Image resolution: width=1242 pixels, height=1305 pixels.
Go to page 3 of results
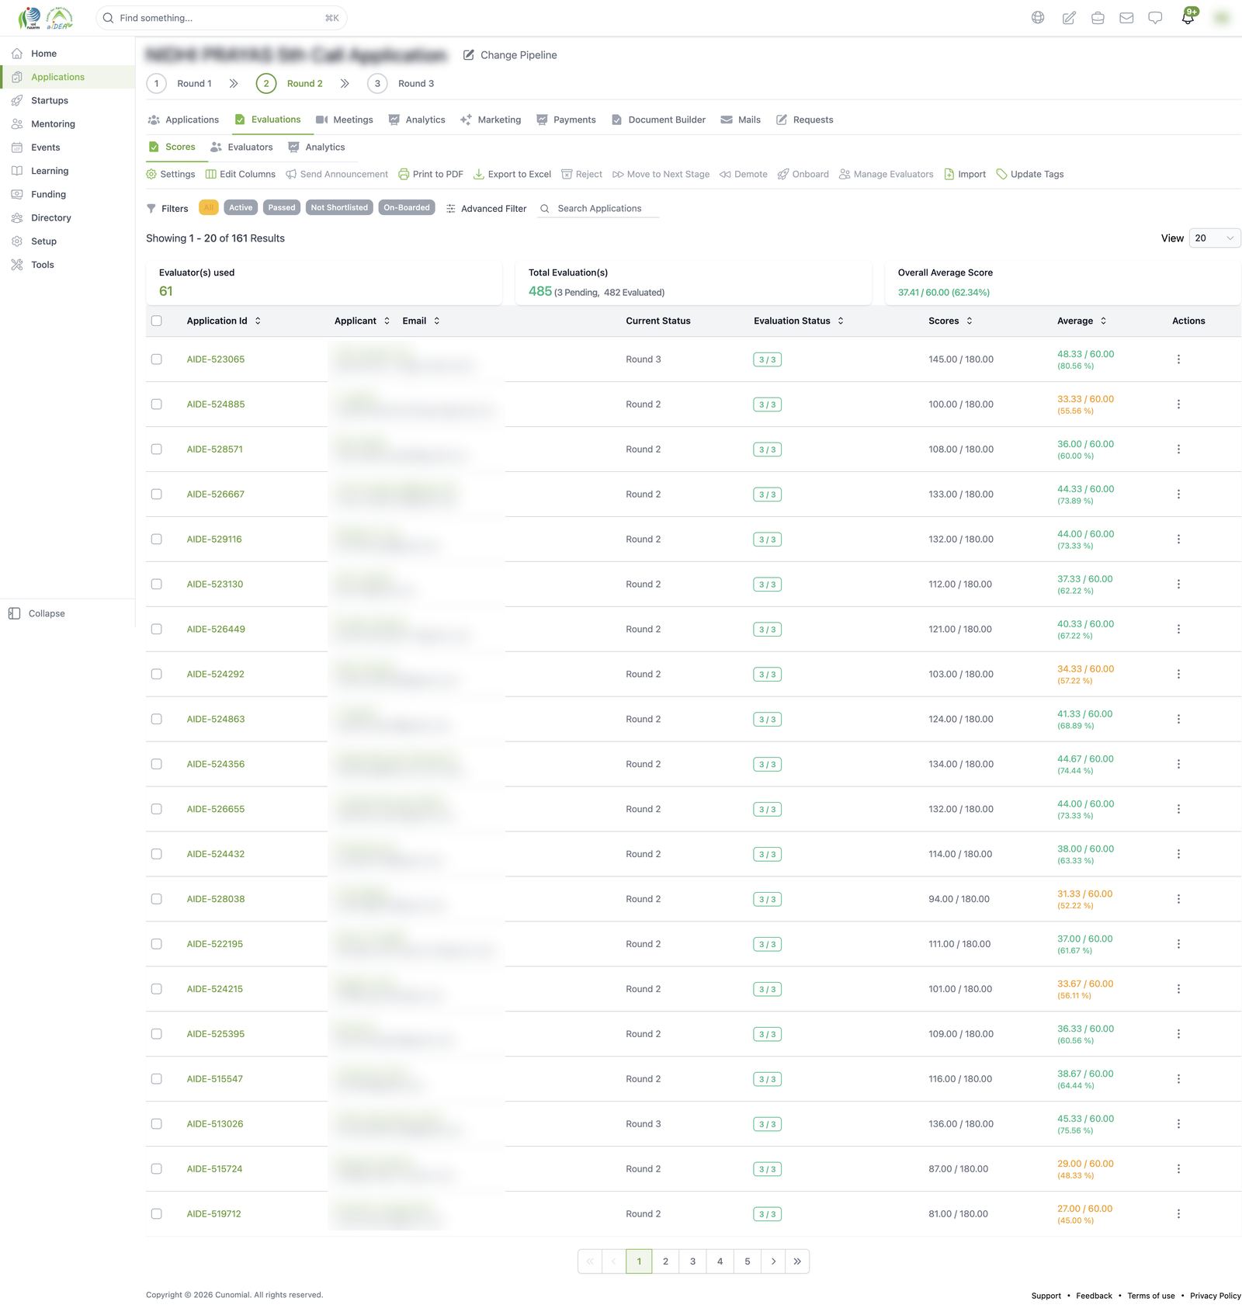[692, 1262]
